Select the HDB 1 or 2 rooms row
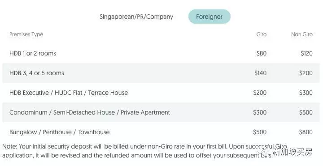 coord(161,53)
